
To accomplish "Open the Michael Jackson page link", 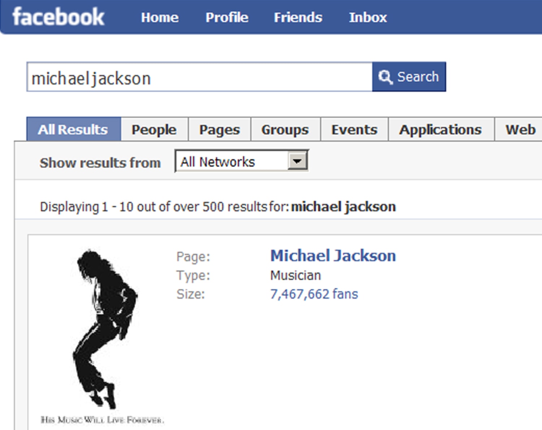I will [333, 255].
